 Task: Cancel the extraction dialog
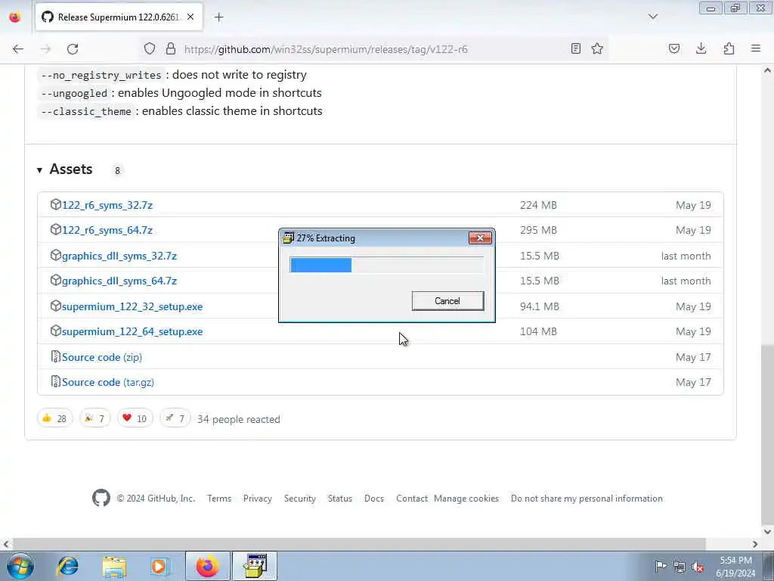pyautogui.click(x=447, y=301)
